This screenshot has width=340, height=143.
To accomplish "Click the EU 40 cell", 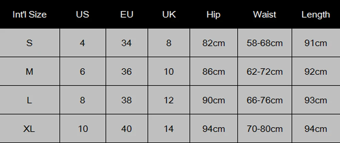I will click(x=126, y=129).
